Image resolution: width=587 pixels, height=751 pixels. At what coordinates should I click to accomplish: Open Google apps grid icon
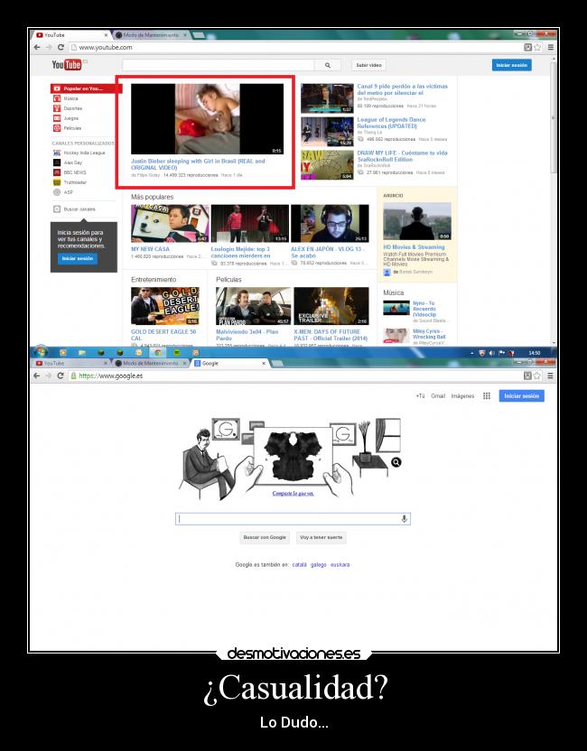pos(487,396)
